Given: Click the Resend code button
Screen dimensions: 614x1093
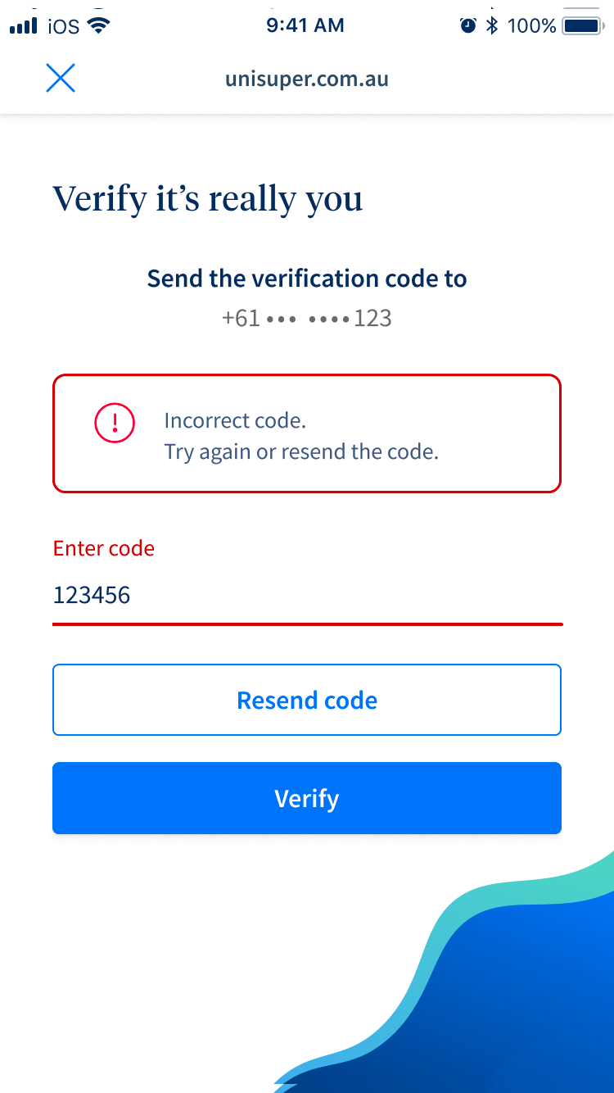Looking at the screenshot, I should coord(307,700).
